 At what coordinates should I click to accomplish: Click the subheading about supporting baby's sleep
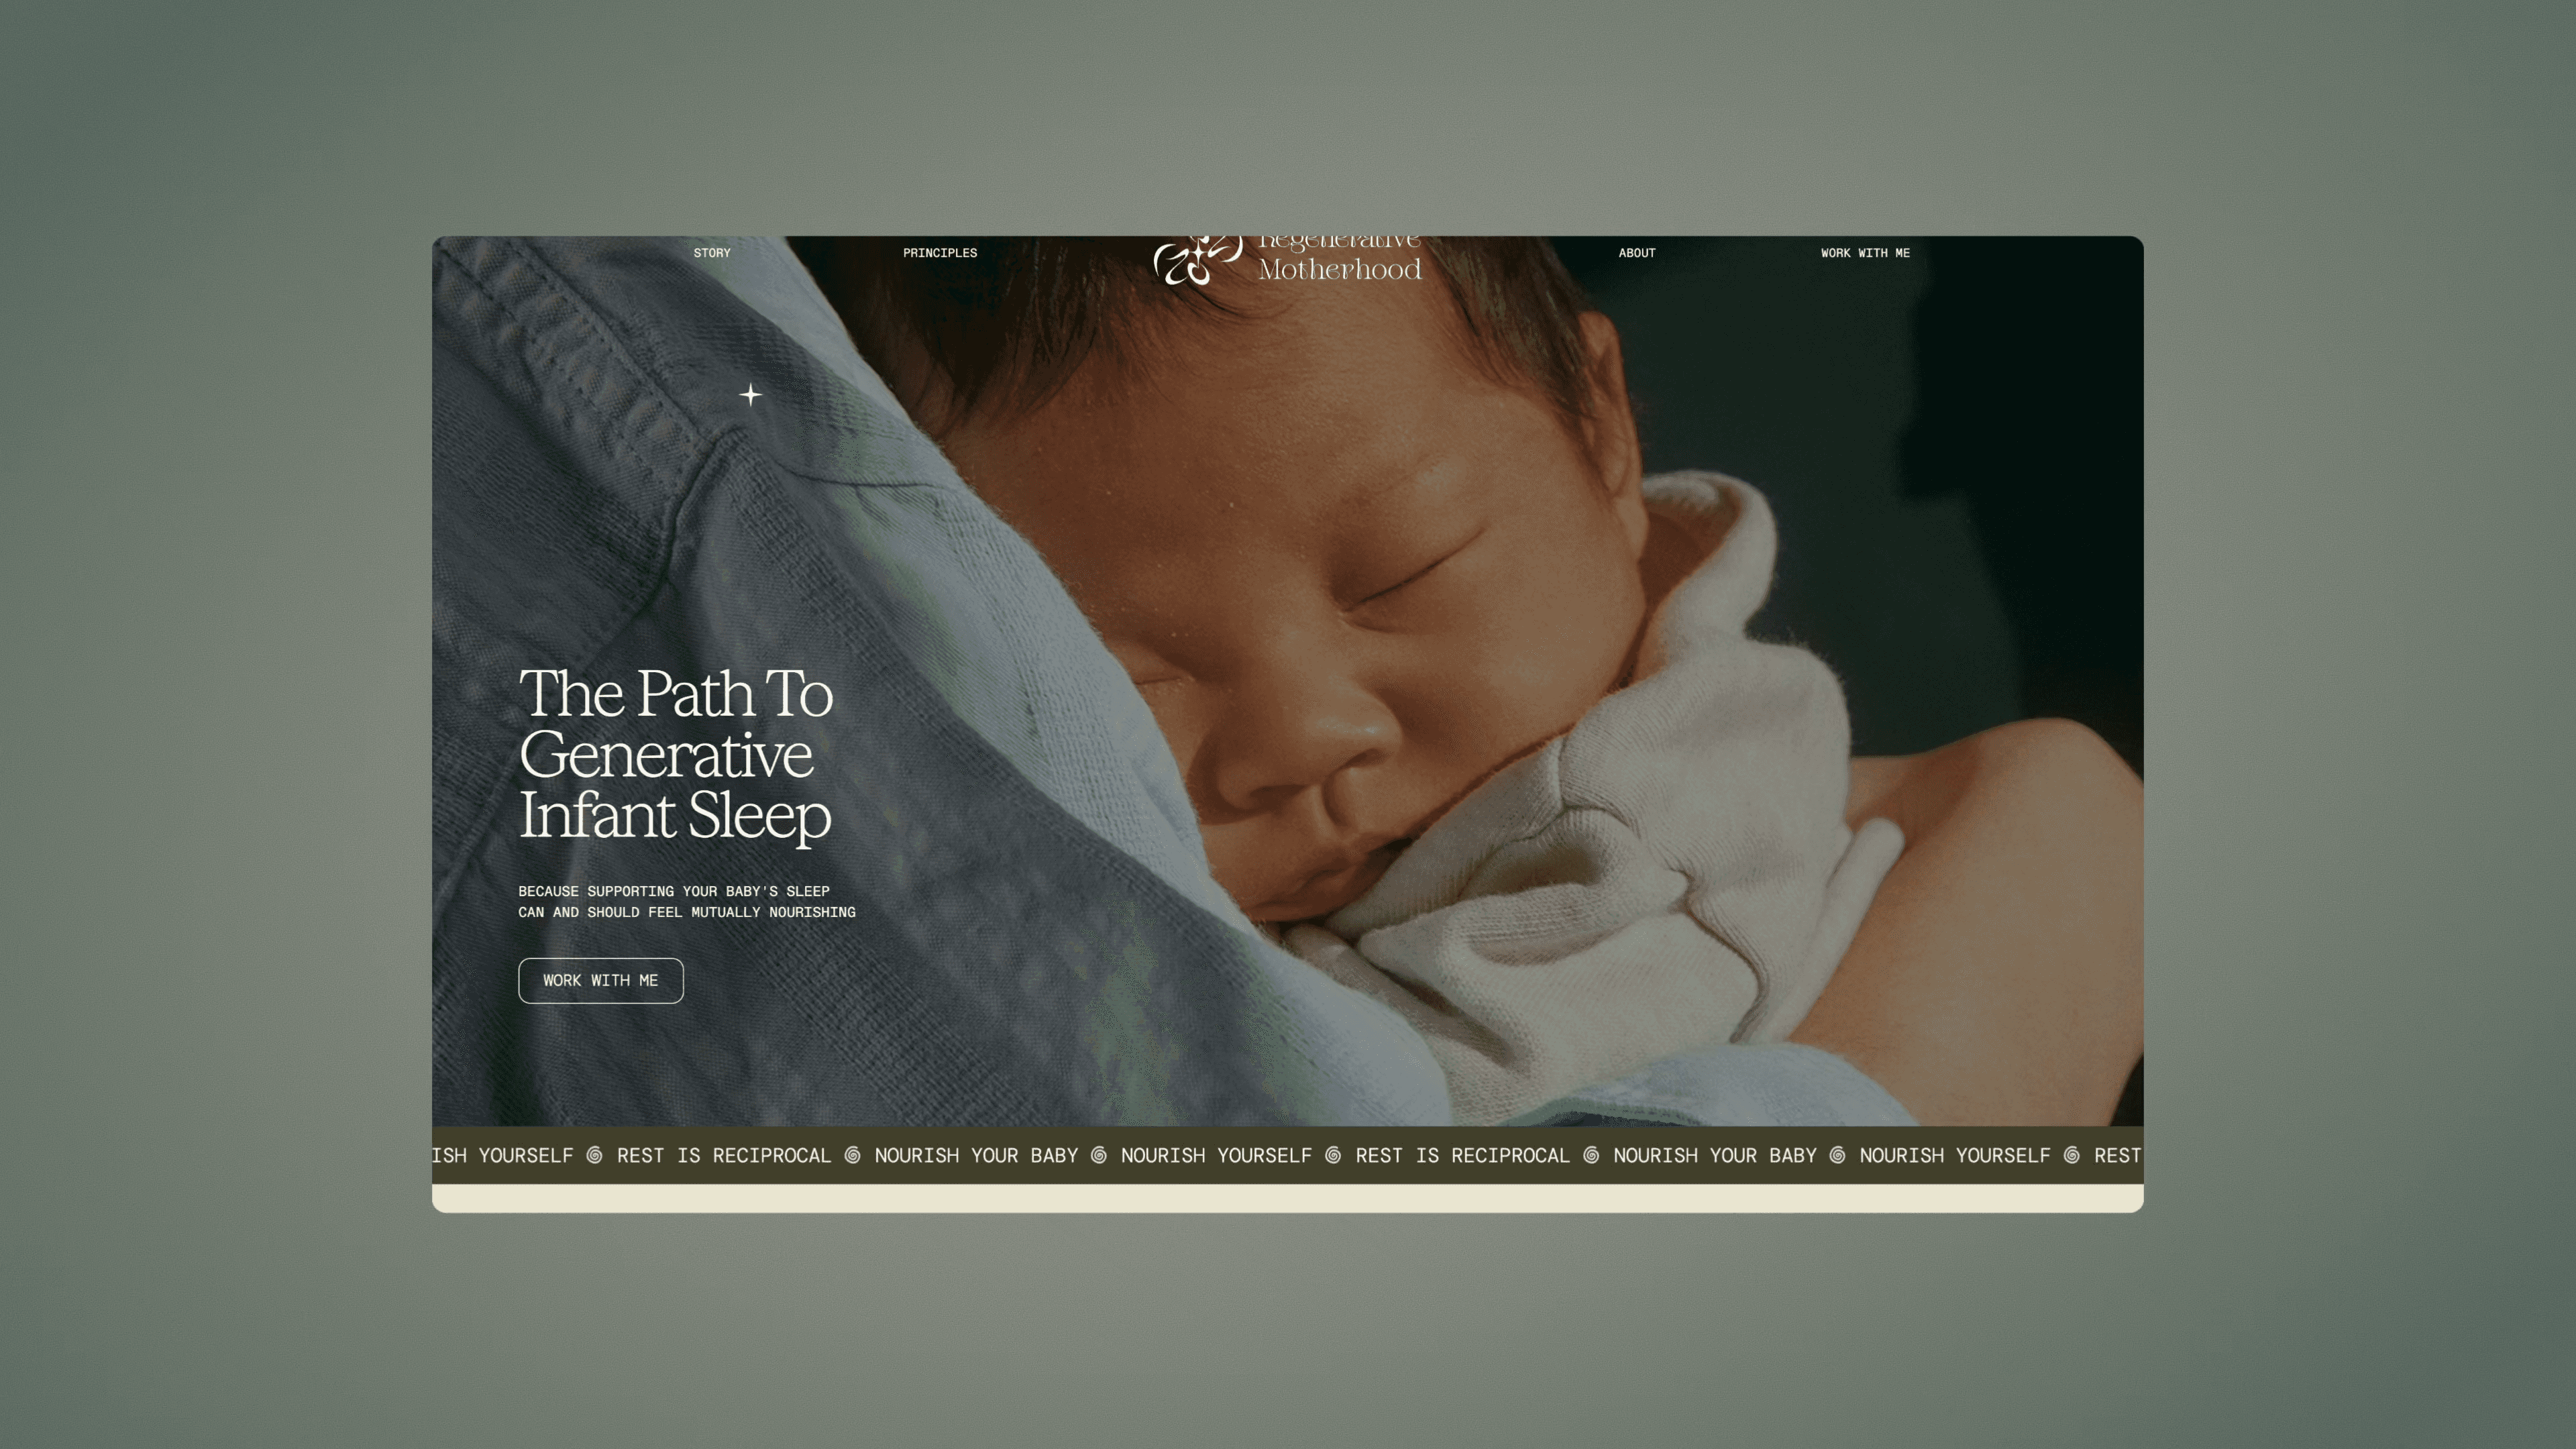pos(687,901)
